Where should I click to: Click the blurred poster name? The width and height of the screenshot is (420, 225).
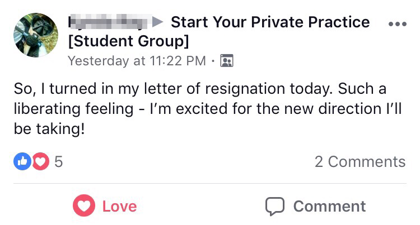[x=108, y=22]
